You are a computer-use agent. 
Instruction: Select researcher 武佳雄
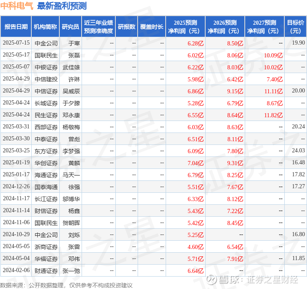point(71,67)
